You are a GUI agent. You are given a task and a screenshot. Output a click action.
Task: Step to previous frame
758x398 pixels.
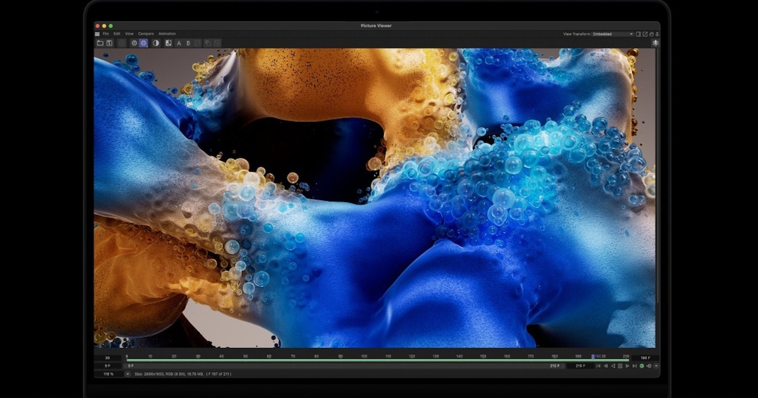(606, 366)
